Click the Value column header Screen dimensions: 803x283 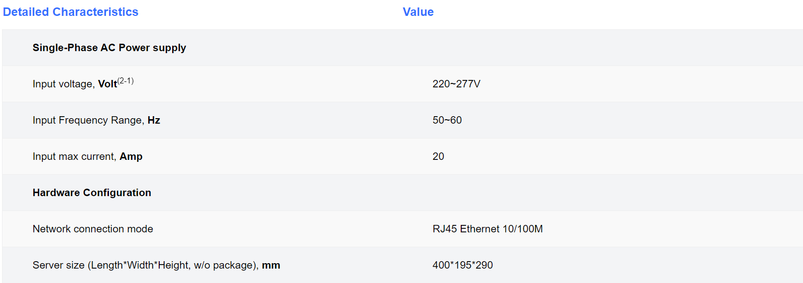(418, 12)
